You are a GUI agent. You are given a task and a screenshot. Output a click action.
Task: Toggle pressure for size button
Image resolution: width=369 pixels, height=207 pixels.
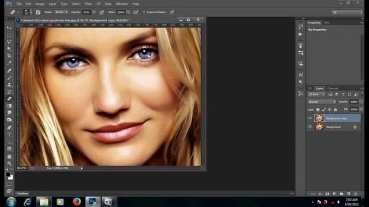(x=172, y=12)
